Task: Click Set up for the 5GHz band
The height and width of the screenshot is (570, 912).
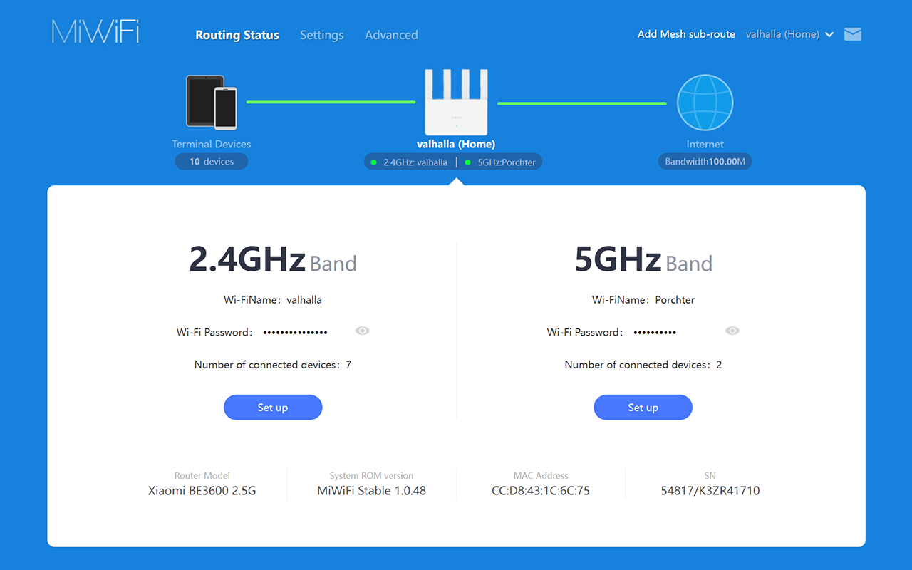Action: [643, 408]
